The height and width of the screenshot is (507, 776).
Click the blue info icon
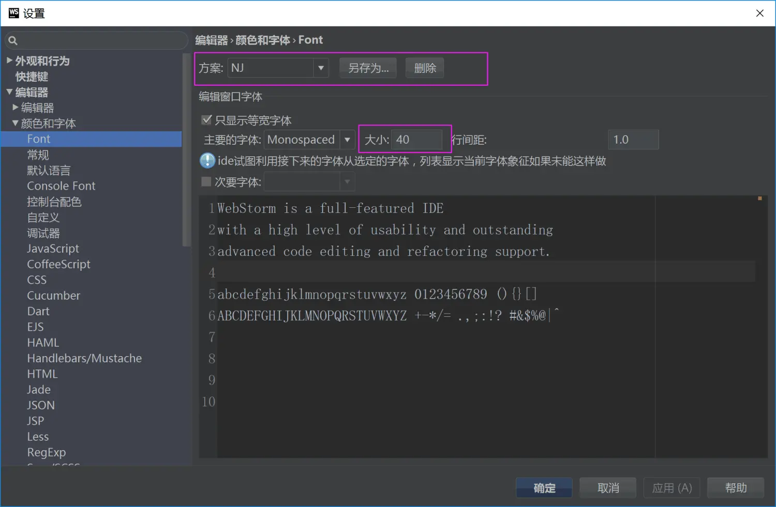click(x=207, y=161)
